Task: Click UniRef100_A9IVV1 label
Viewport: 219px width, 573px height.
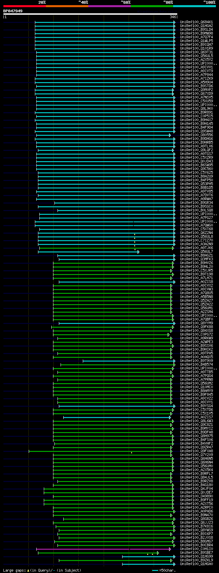Action: tap(196, 67)
